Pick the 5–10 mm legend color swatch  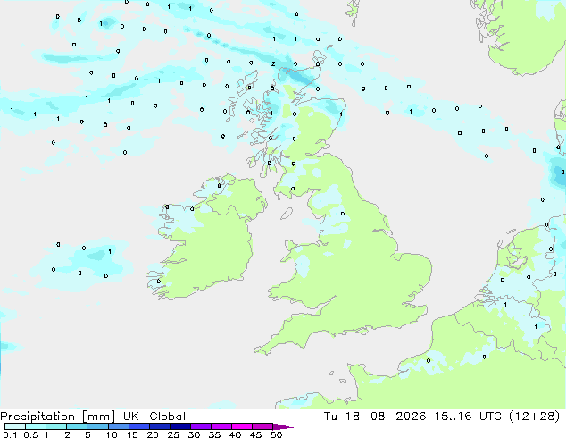[x=97, y=426]
